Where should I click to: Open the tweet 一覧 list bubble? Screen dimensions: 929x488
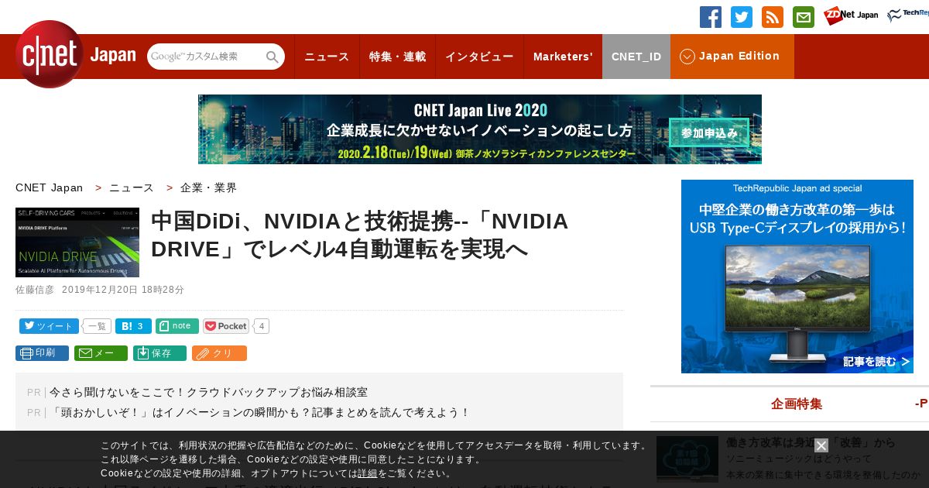click(x=97, y=326)
